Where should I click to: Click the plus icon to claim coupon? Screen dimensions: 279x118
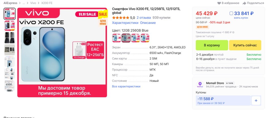click(x=256, y=101)
